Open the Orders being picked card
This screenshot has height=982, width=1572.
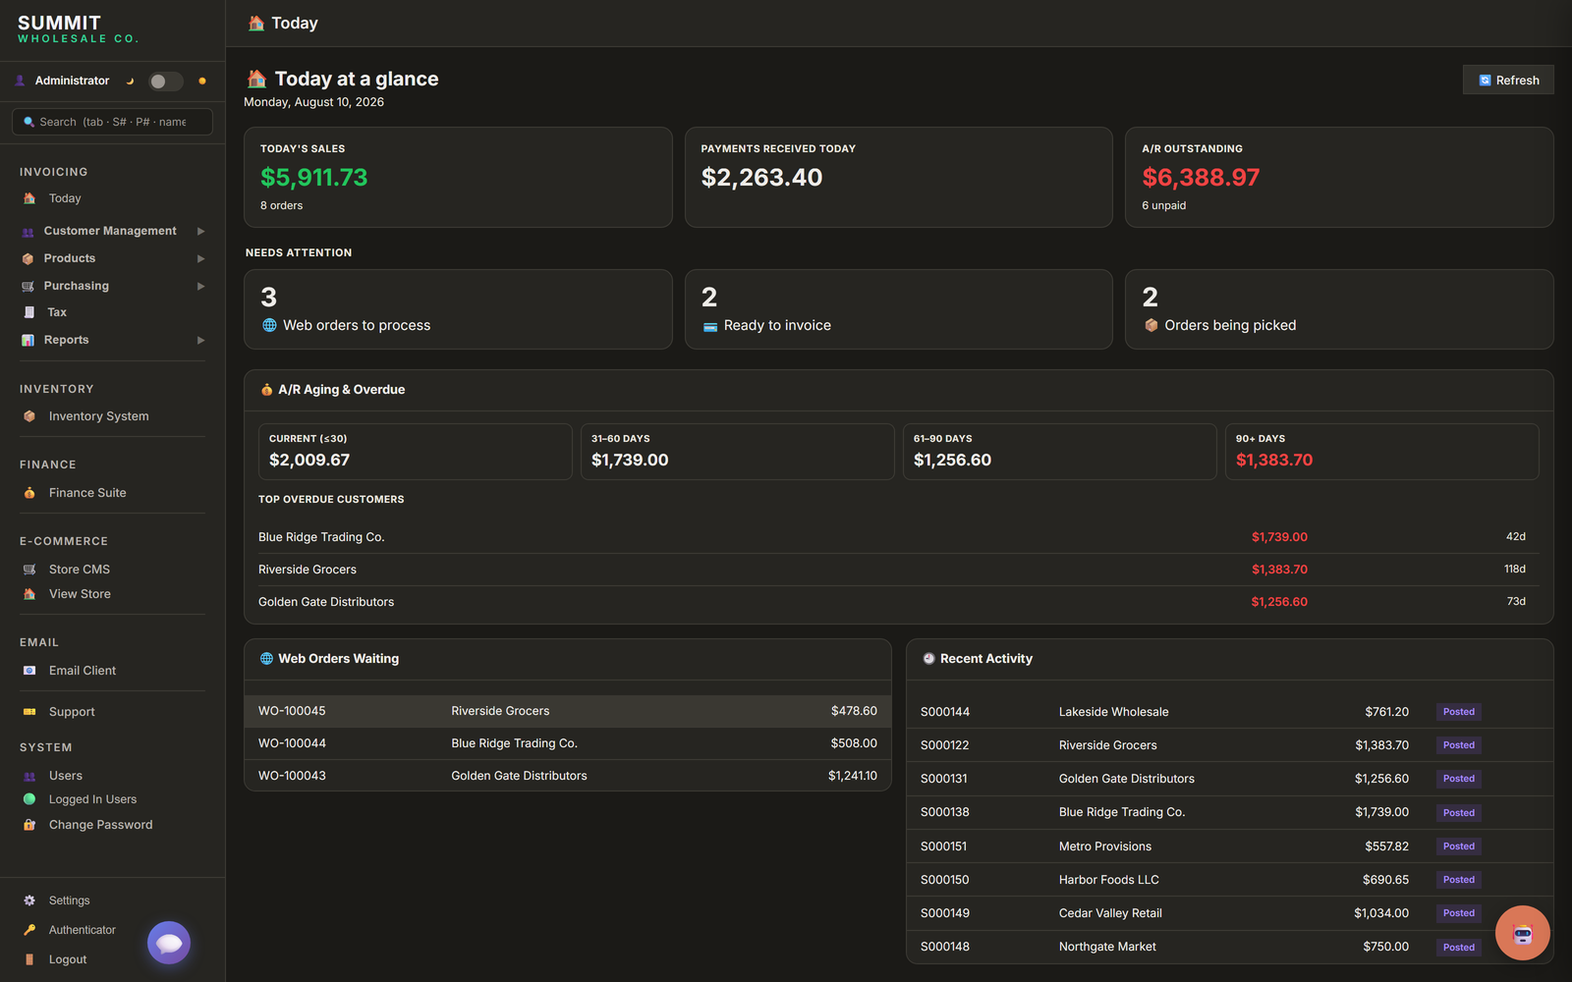pos(1339,309)
